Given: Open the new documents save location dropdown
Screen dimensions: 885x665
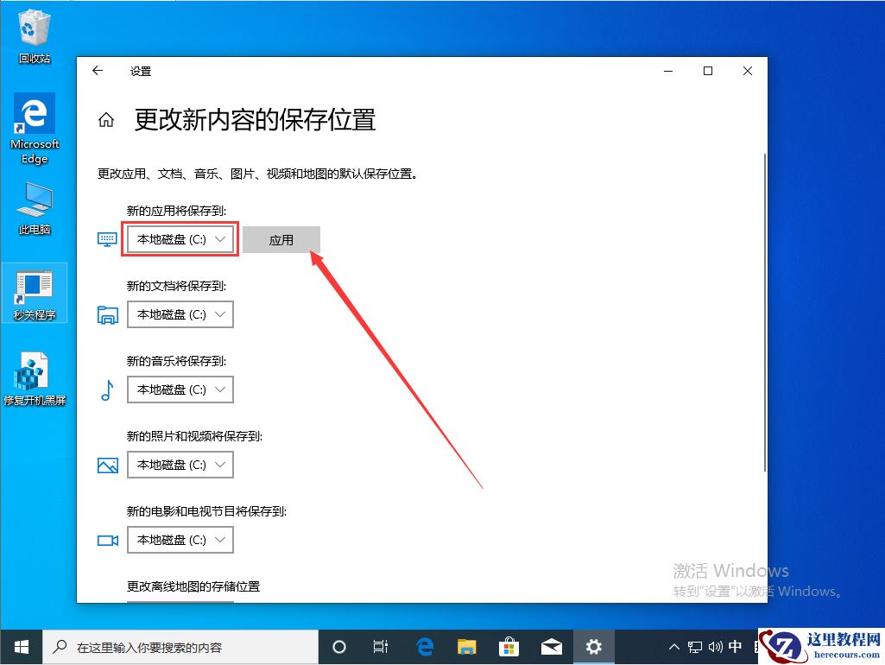Looking at the screenshot, I should [x=180, y=314].
